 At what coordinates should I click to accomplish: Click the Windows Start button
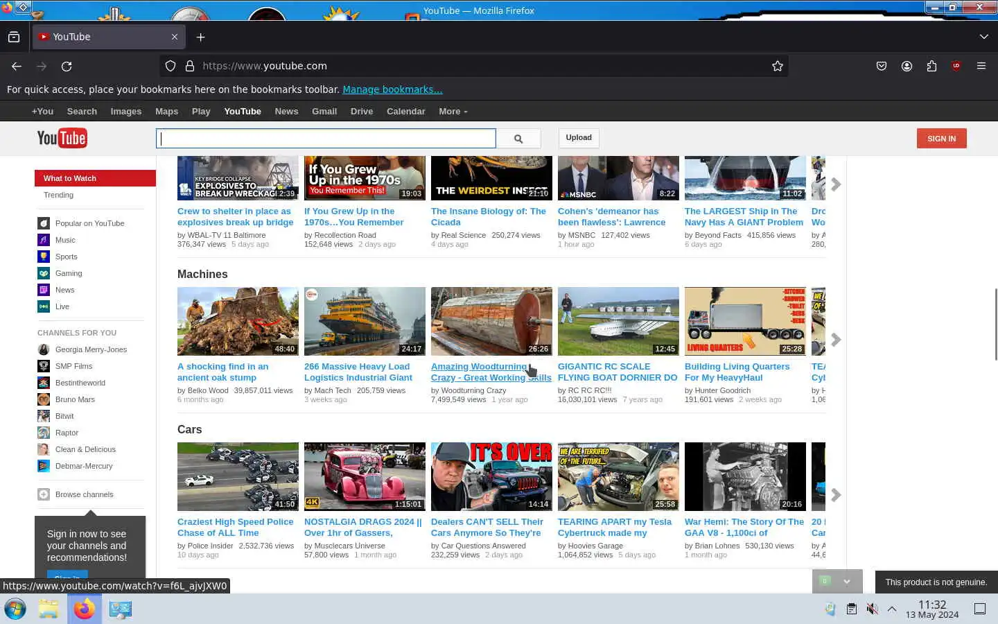coord(15,609)
